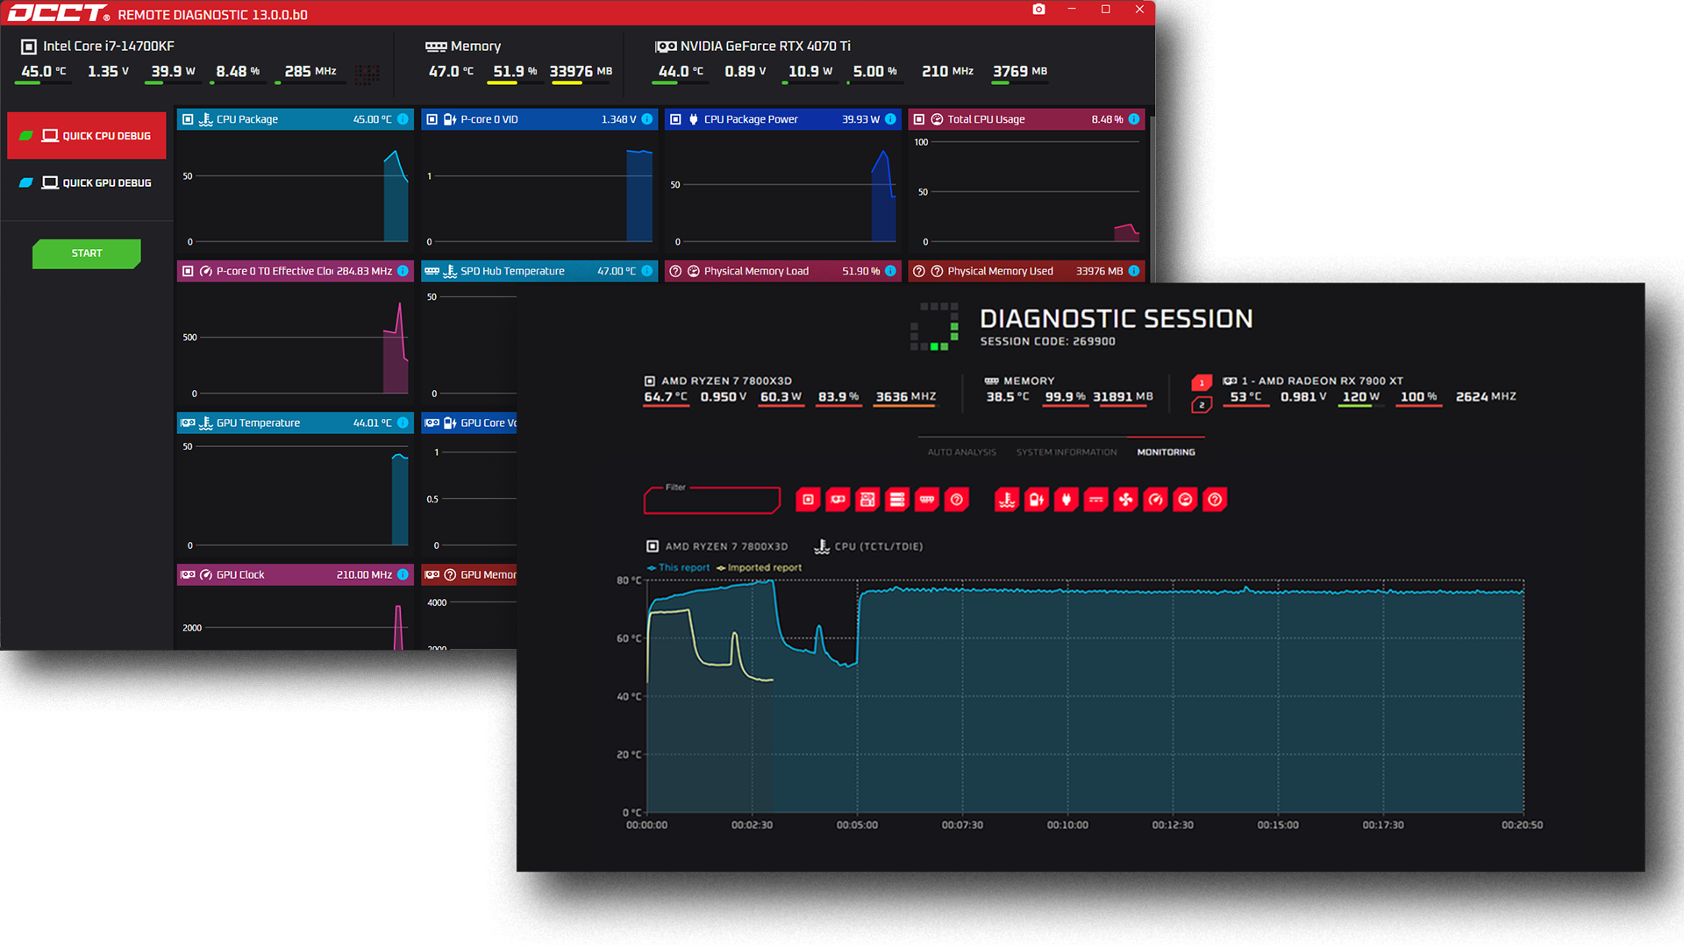This screenshot has width=1684, height=947.
Task: Open info for the CPU Package graph
Action: 403,119
